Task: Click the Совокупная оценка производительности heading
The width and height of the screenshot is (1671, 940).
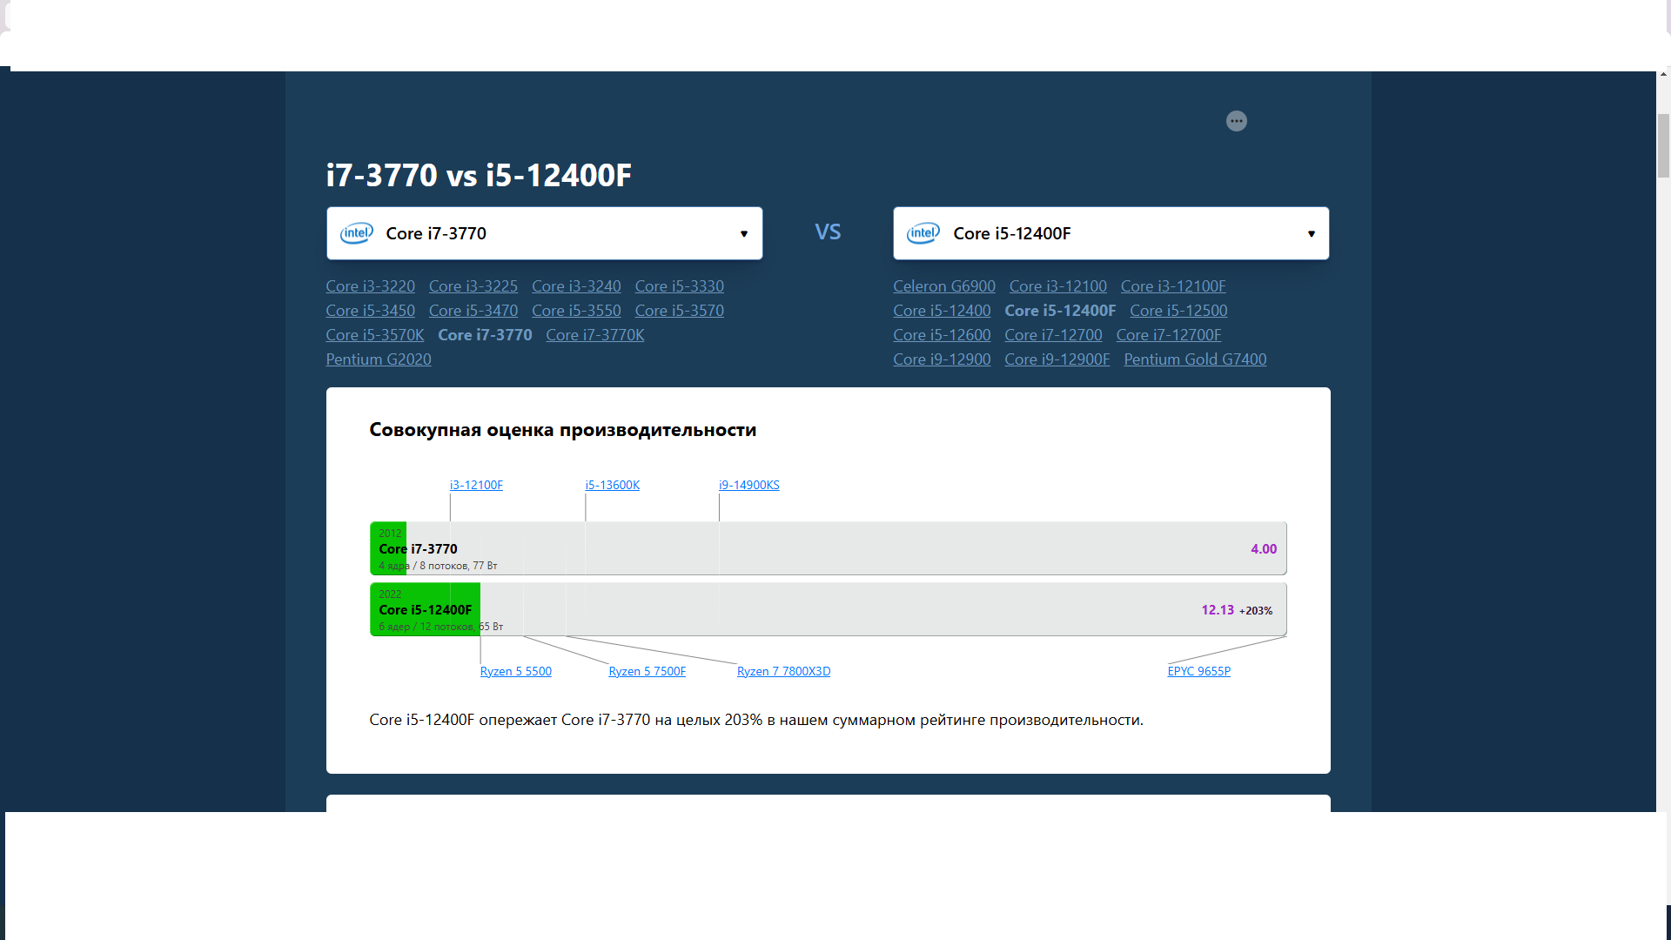Action: point(562,430)
